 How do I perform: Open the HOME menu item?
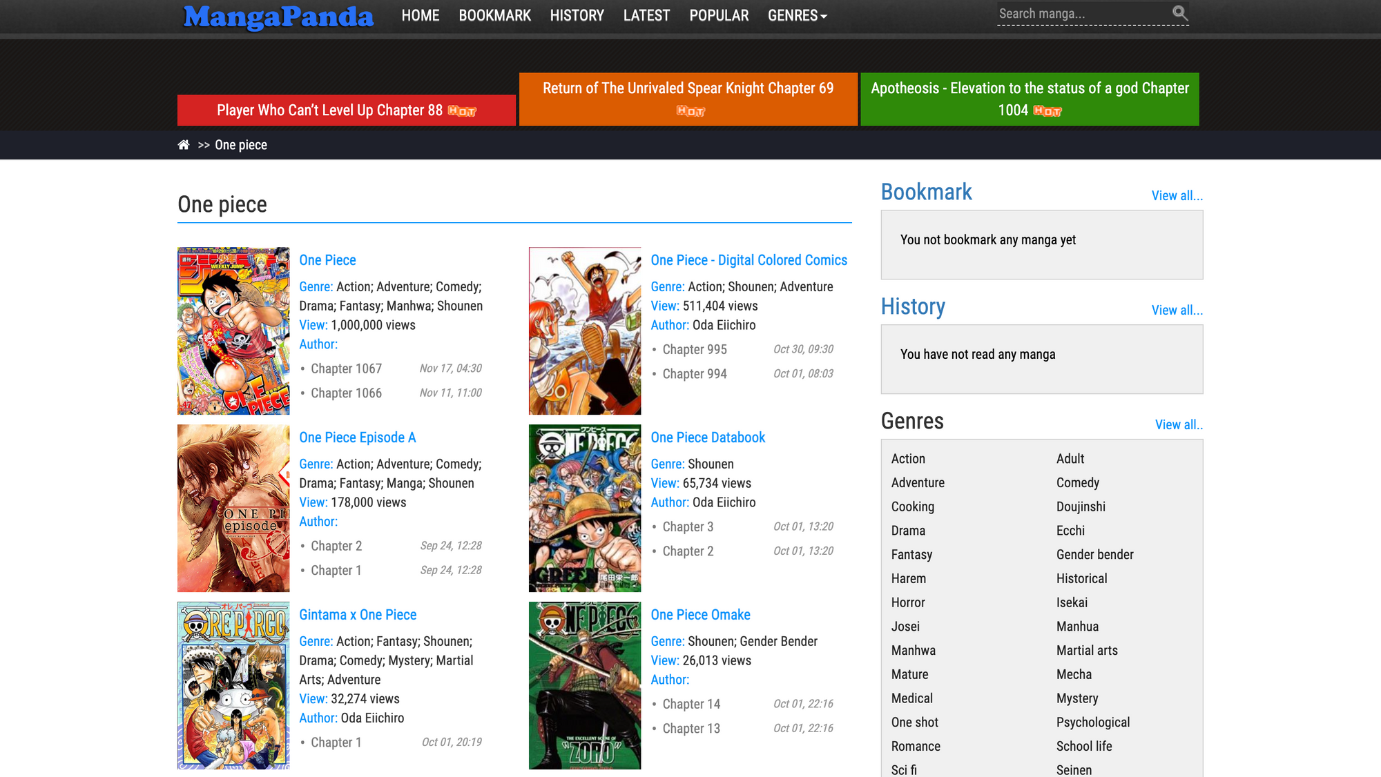click(x=421, y=15)
